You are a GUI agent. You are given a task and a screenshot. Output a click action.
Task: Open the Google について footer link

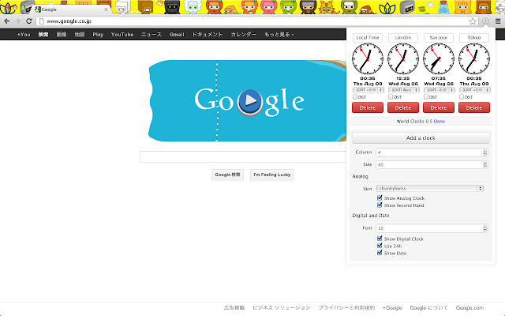tap(428, 307)
